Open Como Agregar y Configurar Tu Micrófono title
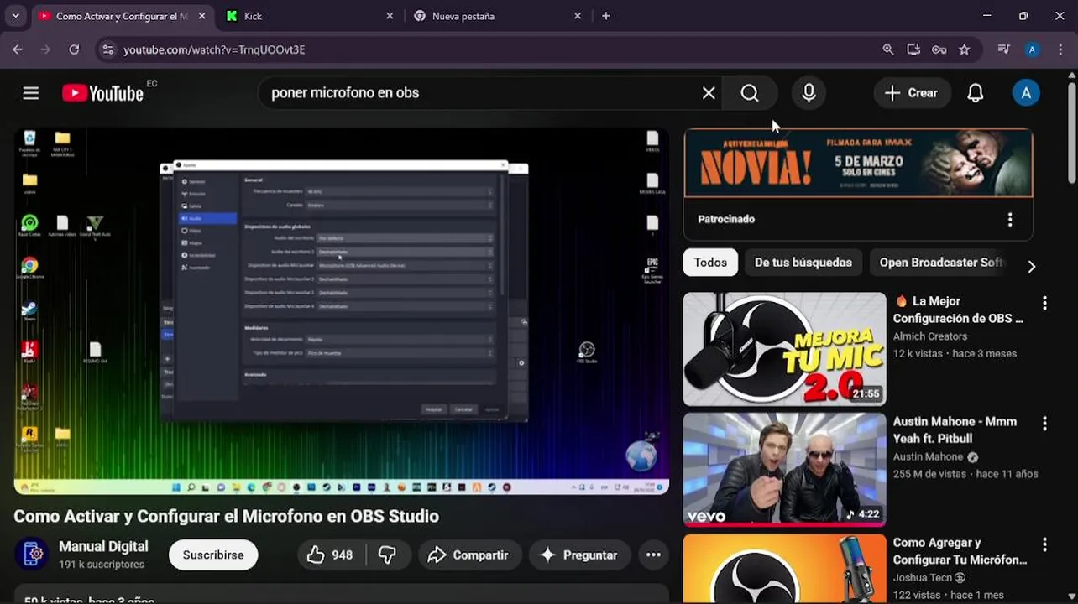The width and height of the screenshot is (1078, 604). tap(960, 551)
